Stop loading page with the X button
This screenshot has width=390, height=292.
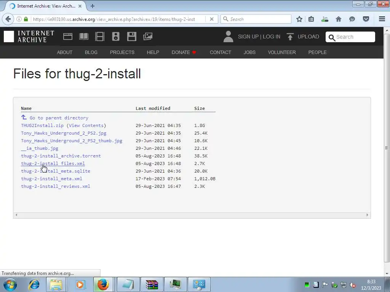point(212,19)
